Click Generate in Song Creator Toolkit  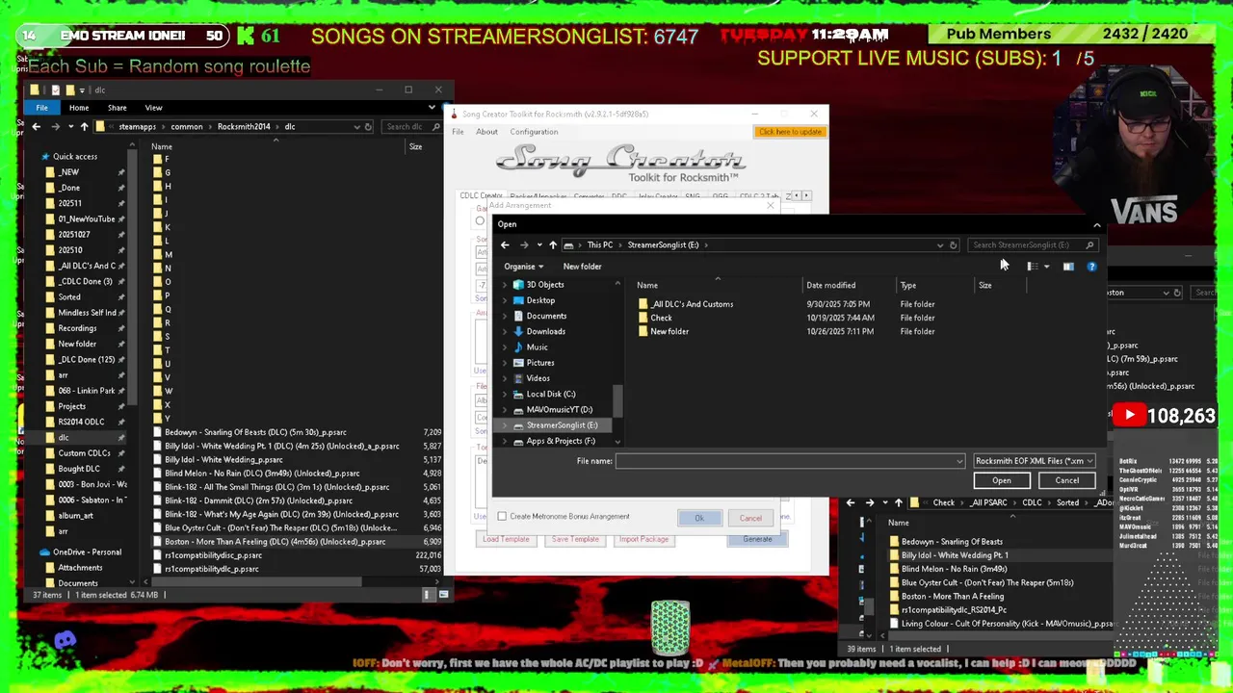[x=757, y=539]
